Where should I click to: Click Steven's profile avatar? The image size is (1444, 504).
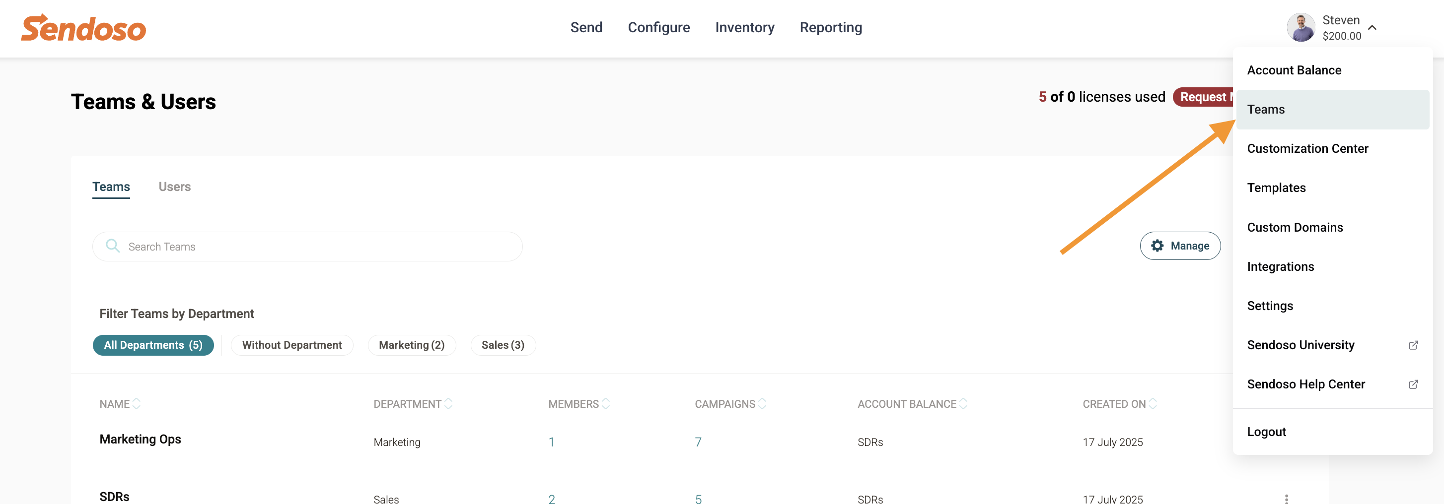click(1300, 27)
